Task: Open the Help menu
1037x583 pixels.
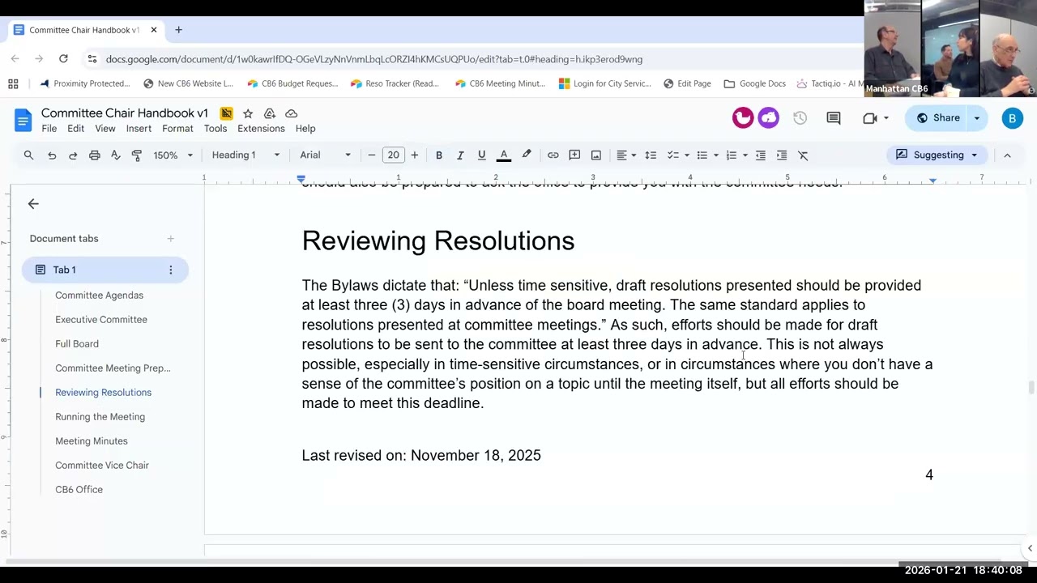Action: (x=305, y=129)
